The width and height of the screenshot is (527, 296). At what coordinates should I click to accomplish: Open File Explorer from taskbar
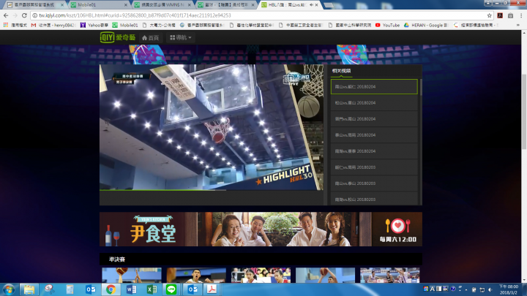point(29,289)
